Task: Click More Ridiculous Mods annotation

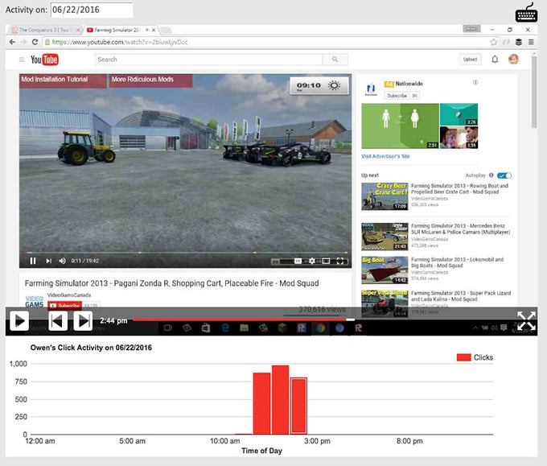Action: coord(150,80)
